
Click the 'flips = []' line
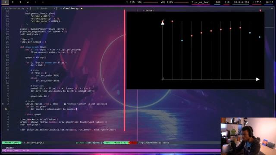click(27, 39)
